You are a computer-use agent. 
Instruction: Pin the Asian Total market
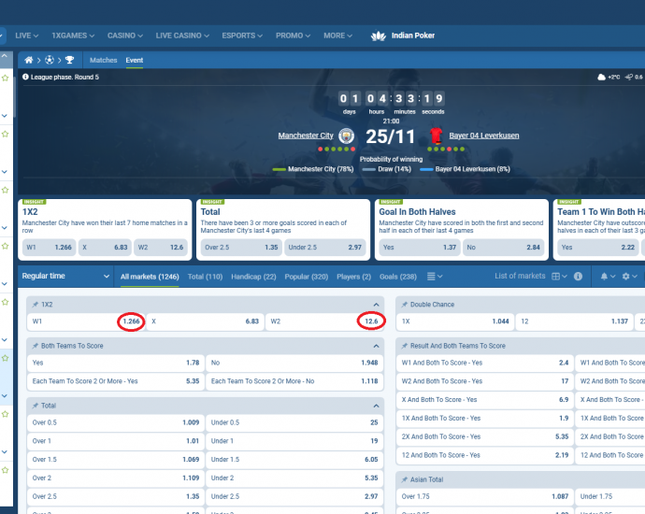pos(405,479)
